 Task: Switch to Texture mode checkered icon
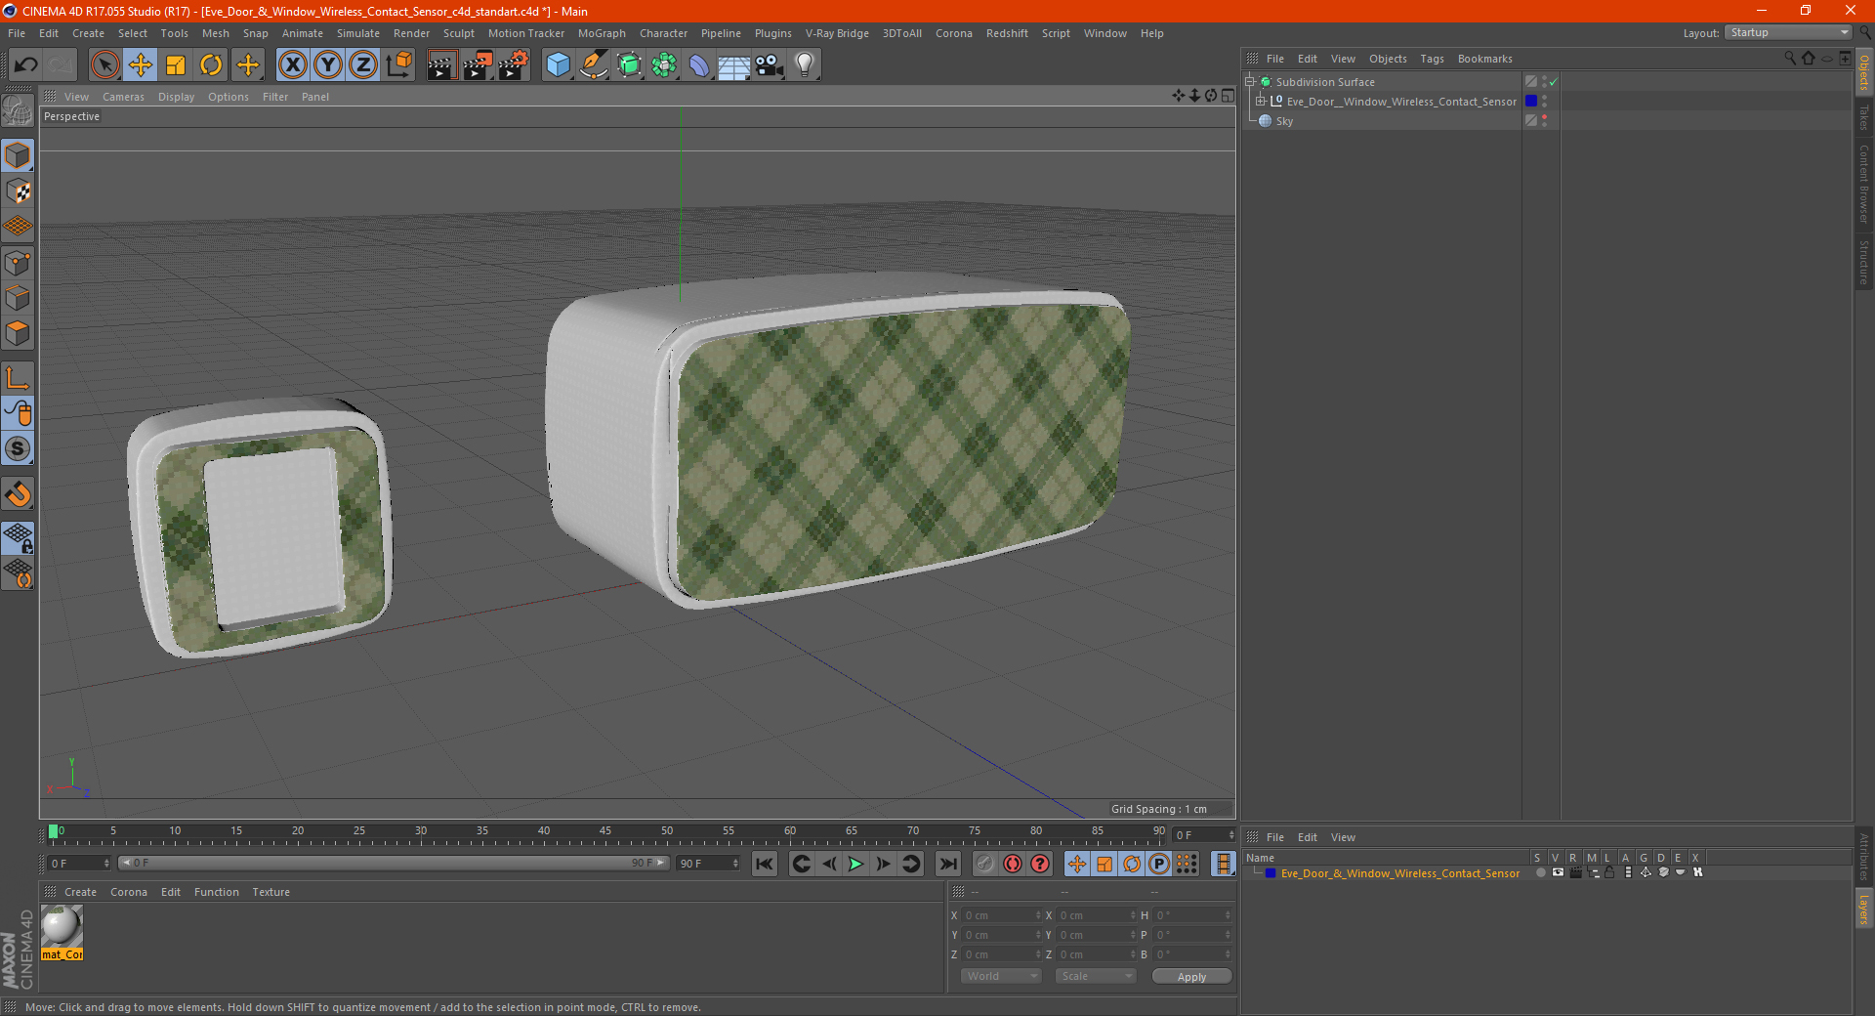[x=18, y=191]
